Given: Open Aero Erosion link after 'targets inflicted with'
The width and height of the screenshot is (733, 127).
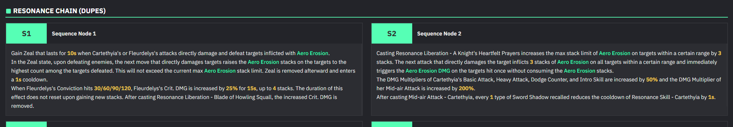Looking at the screenshot, I should point(312,53).
